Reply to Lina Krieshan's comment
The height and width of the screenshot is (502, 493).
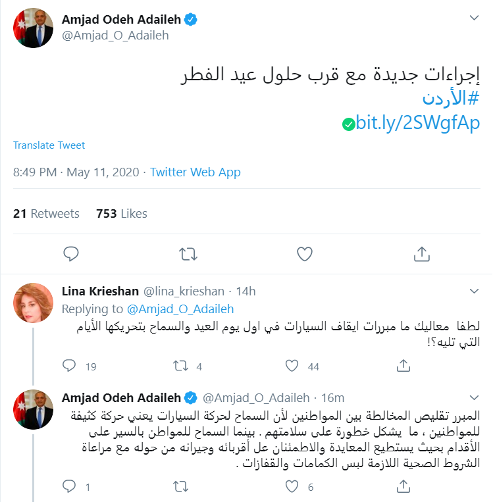pos(70,365)
